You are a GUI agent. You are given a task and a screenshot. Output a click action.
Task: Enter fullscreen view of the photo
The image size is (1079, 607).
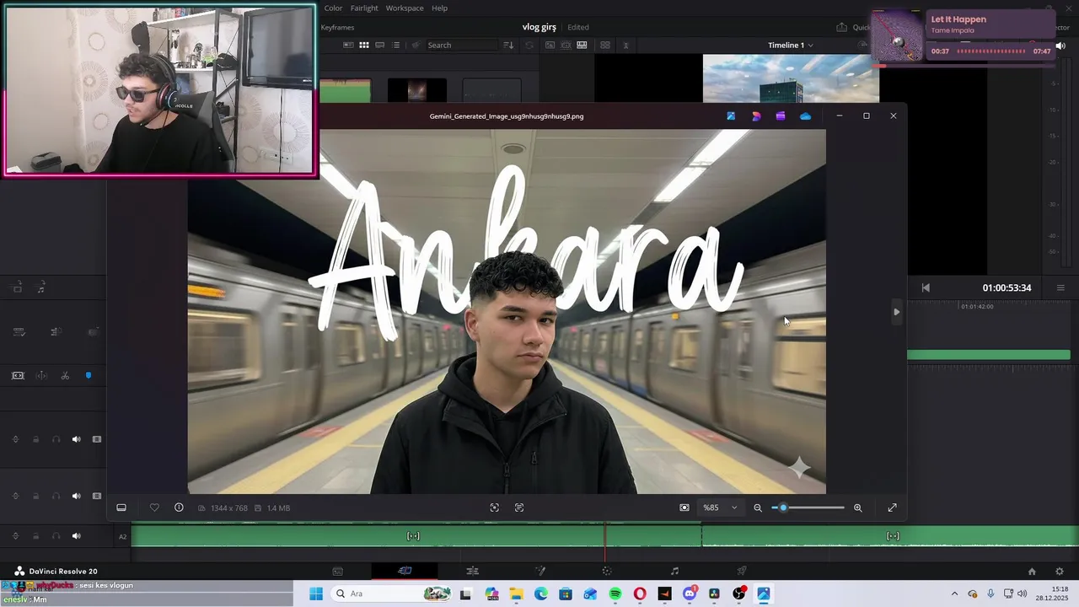892,508
